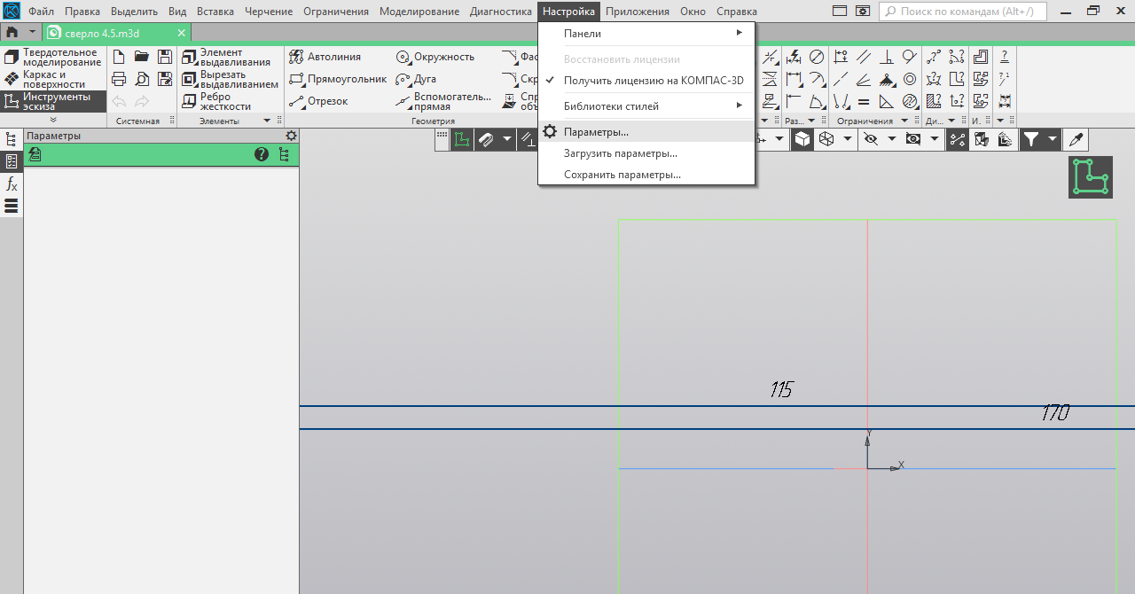
Task: Close the сверло 4.5.m3d tab
Action: (x=182, y=33)
